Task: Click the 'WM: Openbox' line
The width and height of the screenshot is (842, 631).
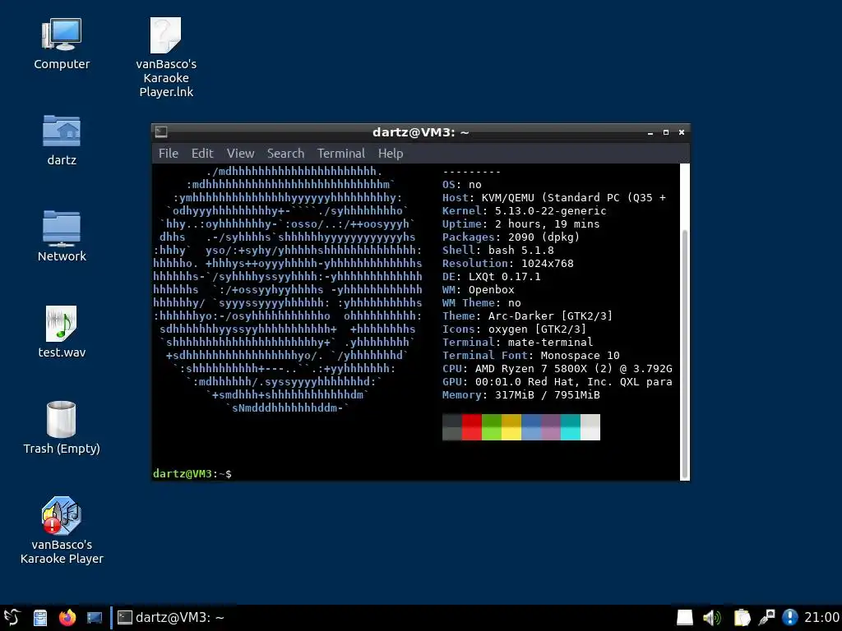Action: [478, 290]
